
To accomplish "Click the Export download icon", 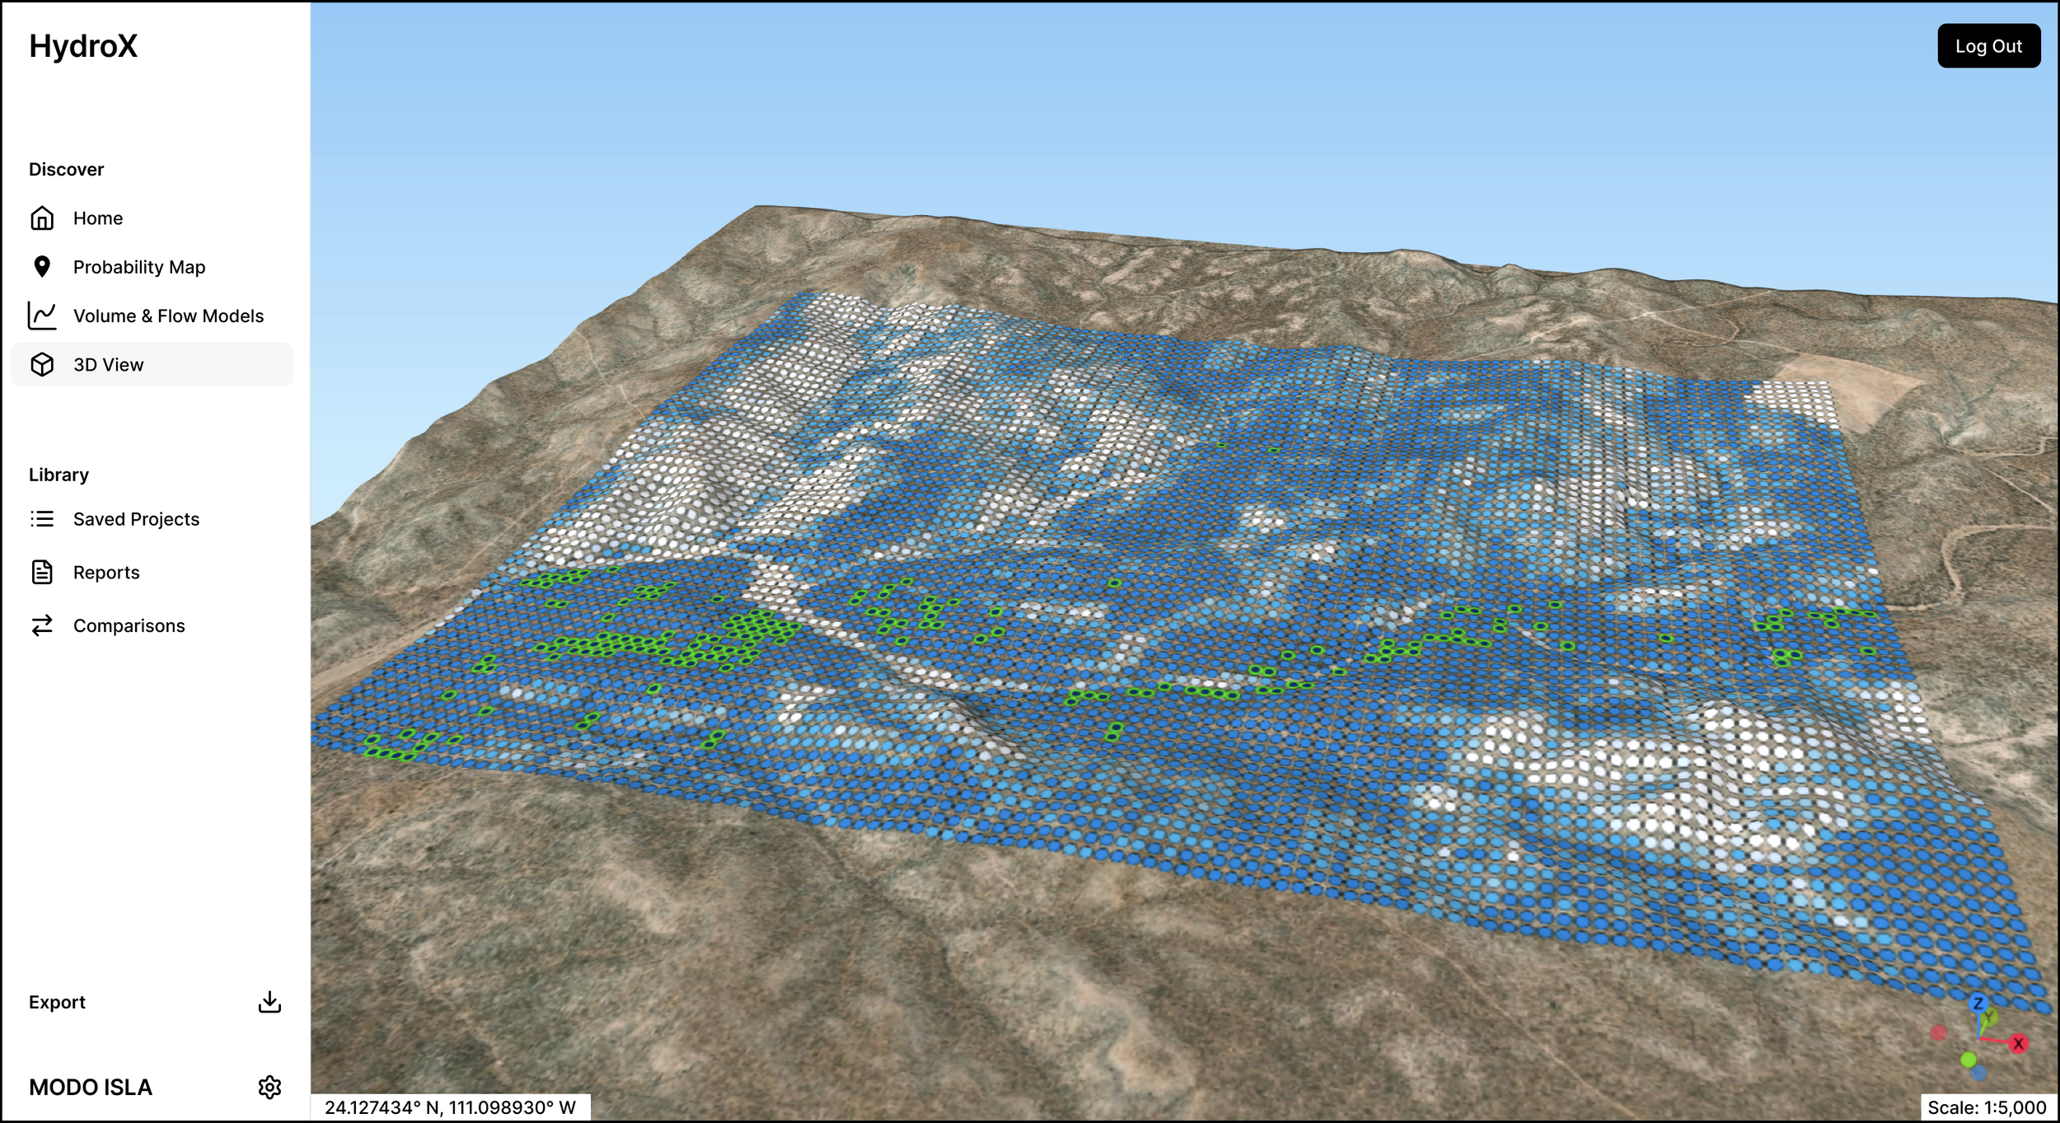I will click(269, 1002).
